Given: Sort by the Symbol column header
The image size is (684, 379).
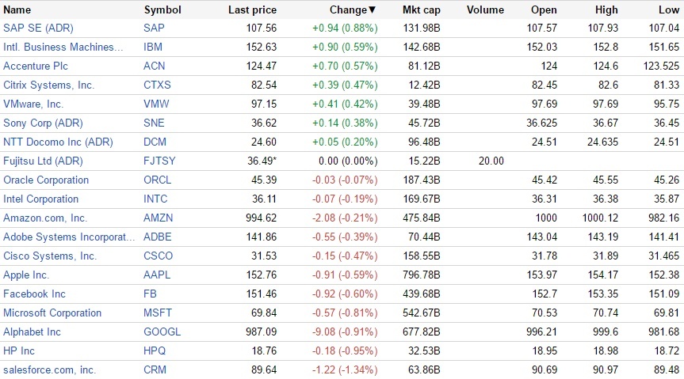Looking at the screenshot, I should coord(162,10).
